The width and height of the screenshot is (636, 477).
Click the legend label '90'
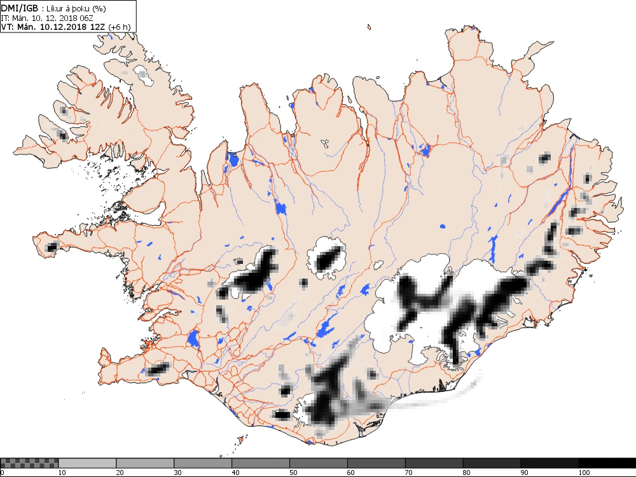click(525, 473)
